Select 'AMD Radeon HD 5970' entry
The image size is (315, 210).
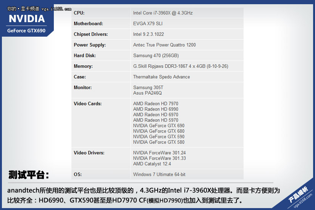tap(156, 120)
